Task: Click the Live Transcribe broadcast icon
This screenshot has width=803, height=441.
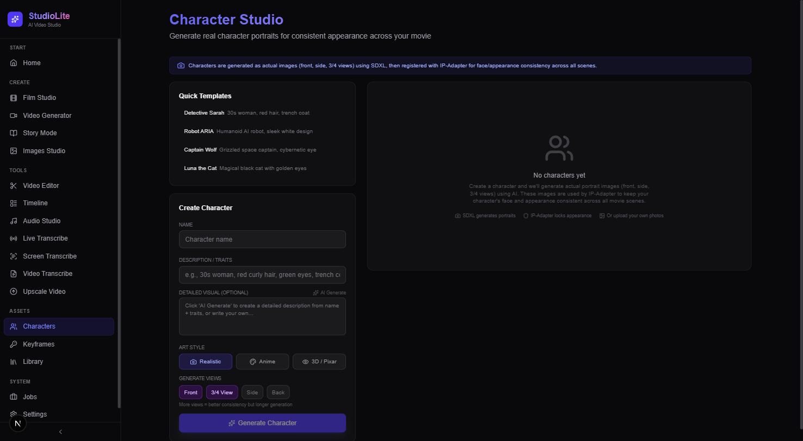Action: pyautogui.click(x=14, y=238)
